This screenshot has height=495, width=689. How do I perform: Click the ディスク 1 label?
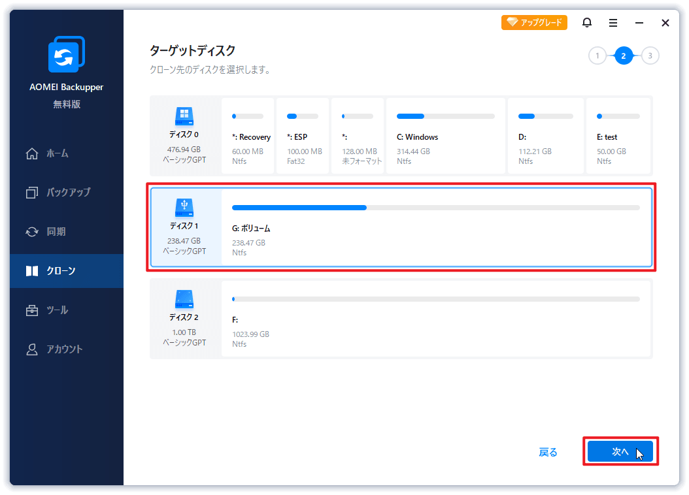click(x=184, y=225)
